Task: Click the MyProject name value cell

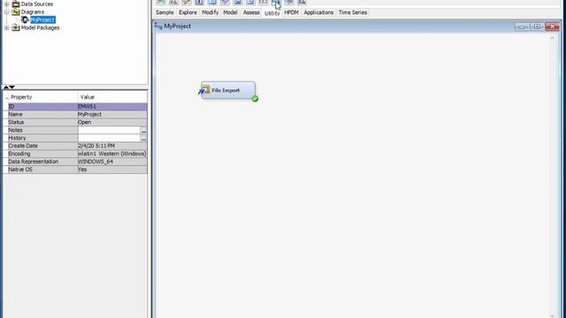Action: pyautogui.click(x=112, y=114)
